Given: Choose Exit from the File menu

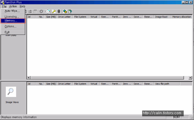Looking at the screenshot, I should click(x=13, y=32).
